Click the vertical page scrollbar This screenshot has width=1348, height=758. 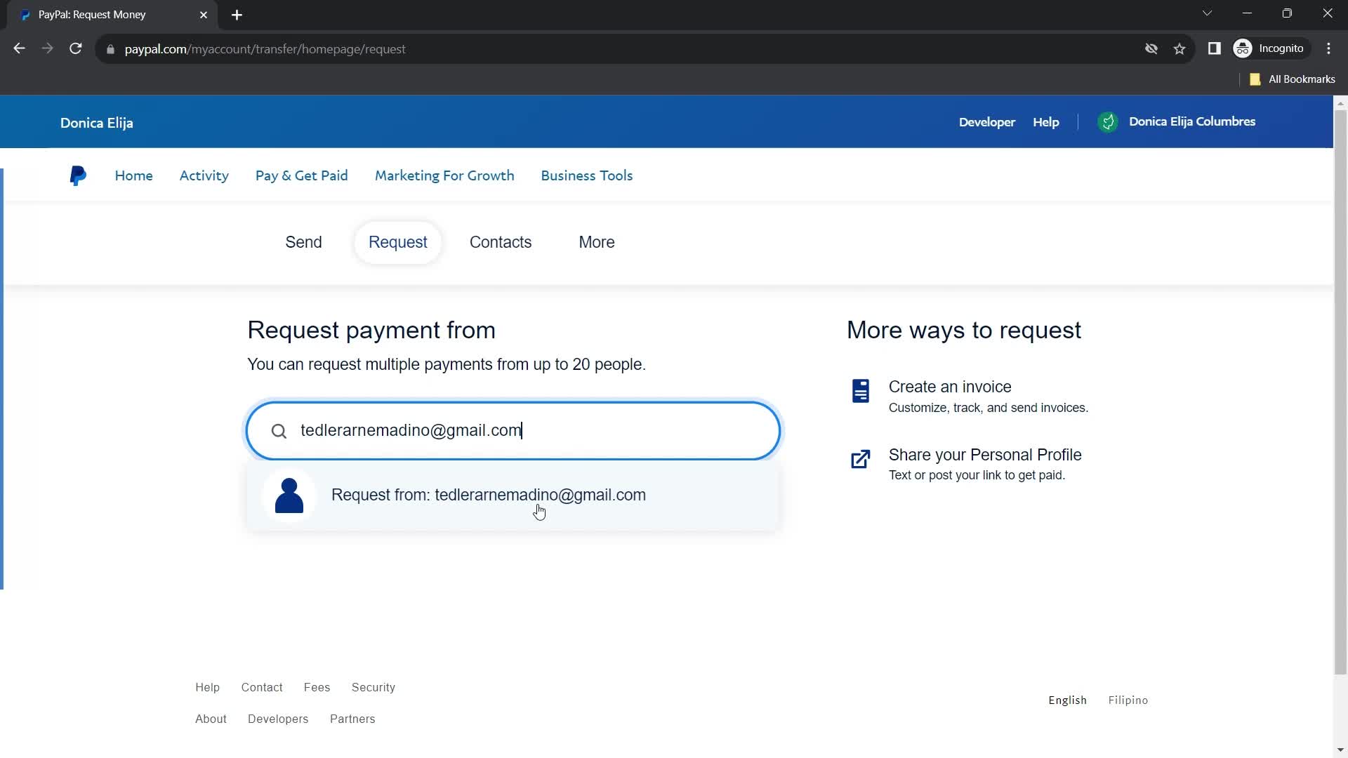pyautogui.click(x=1340, y=392)
